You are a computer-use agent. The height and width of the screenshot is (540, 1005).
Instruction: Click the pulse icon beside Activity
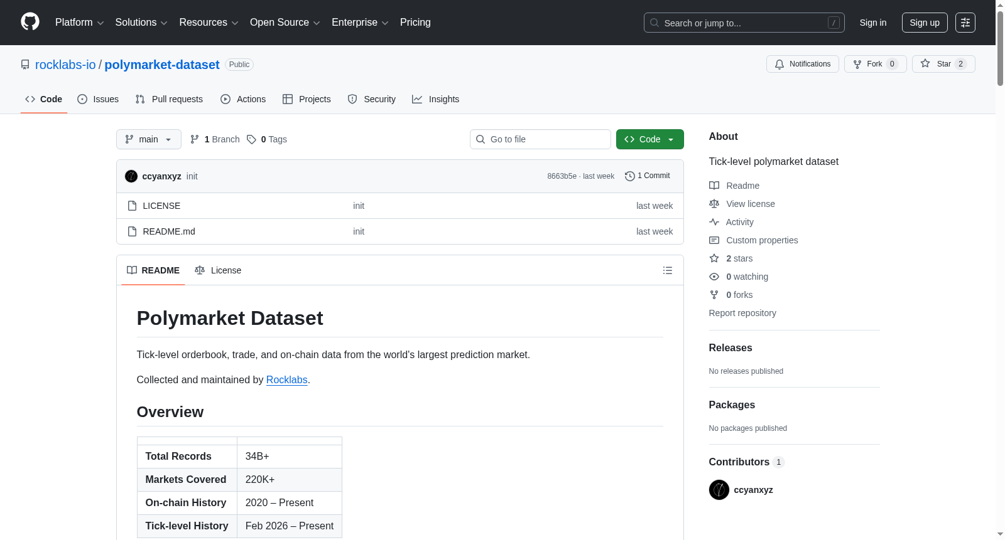point(714,222)
